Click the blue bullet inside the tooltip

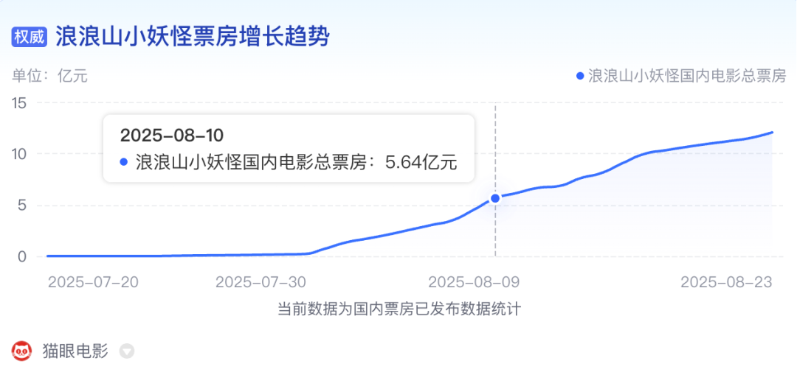point(123,162)
